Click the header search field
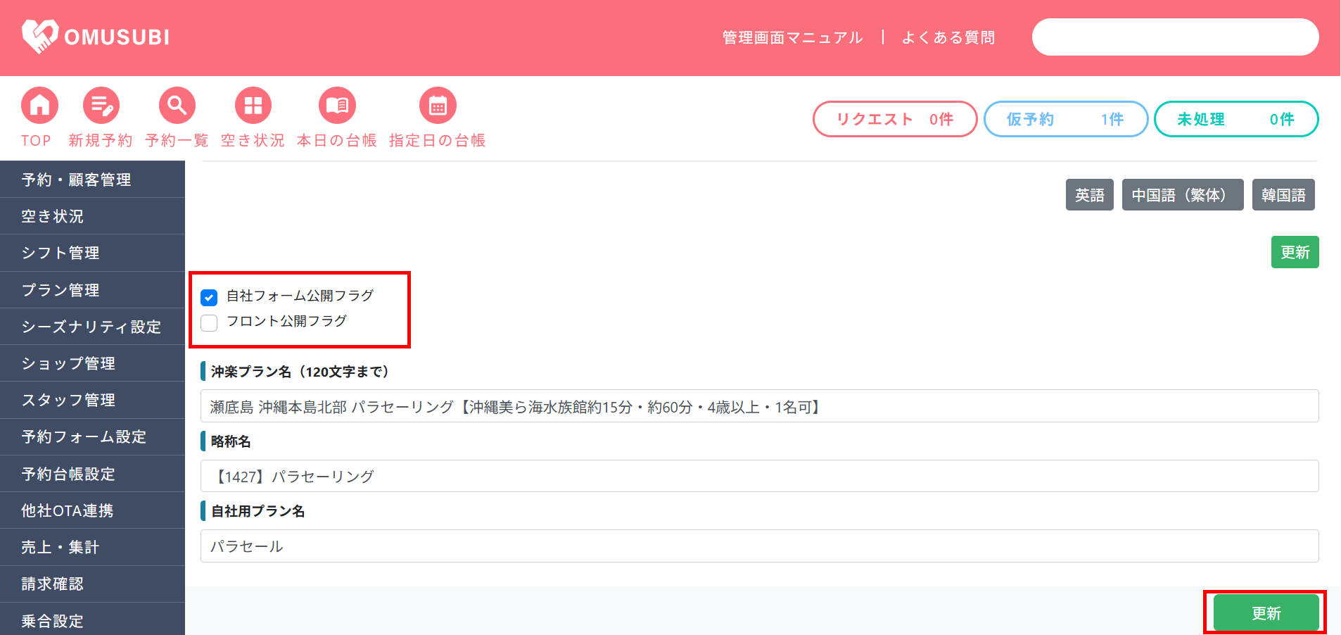 (x=1175, y=37)
